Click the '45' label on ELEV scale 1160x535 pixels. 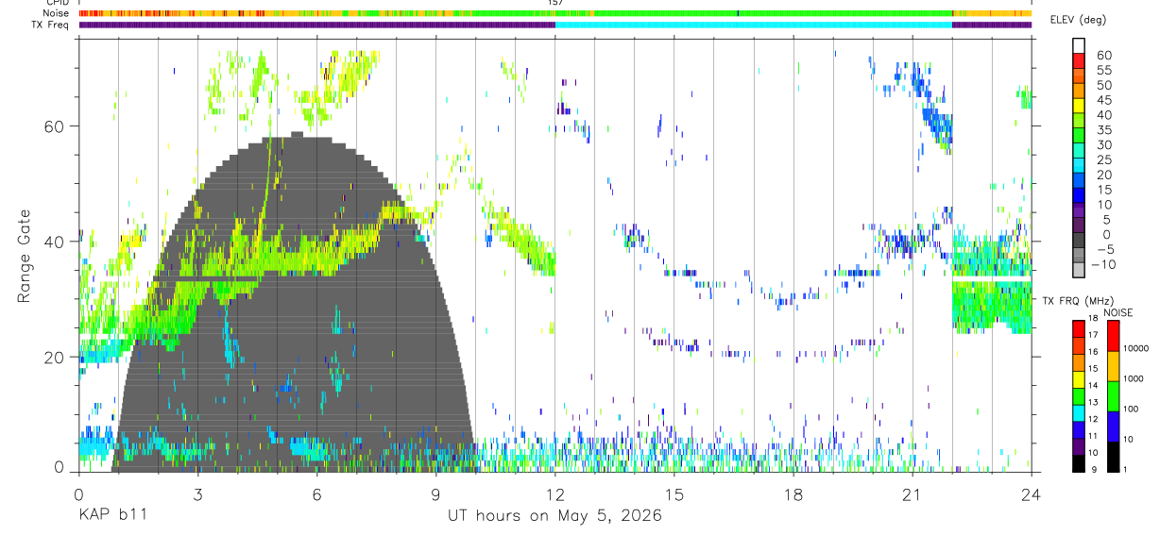tap(1103, 100)
